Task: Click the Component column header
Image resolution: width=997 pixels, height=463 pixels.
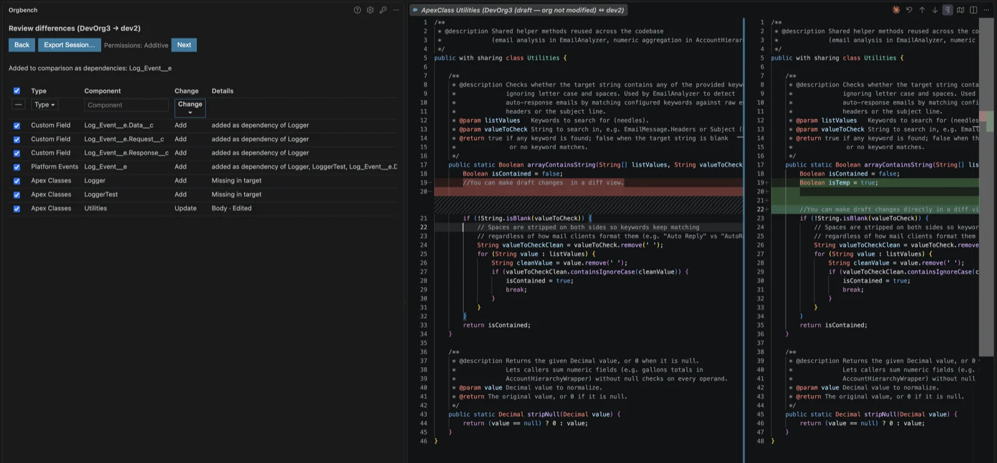Action: tap(102, 91)
